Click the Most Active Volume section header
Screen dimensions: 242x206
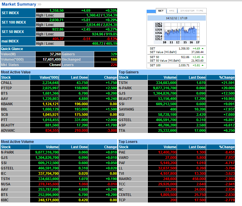59,141
